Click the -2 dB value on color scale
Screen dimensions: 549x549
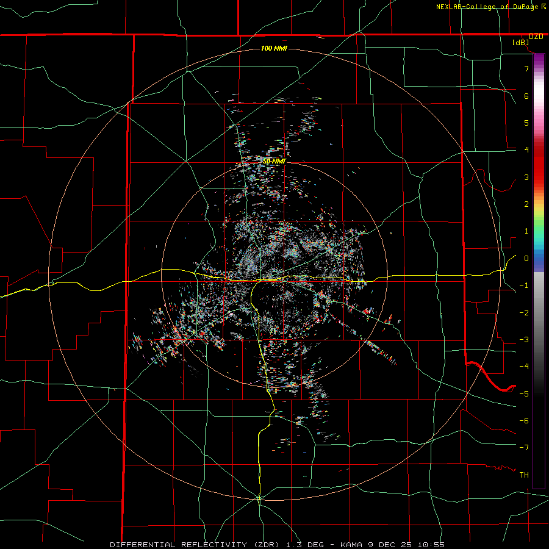(x=524, y=313)
